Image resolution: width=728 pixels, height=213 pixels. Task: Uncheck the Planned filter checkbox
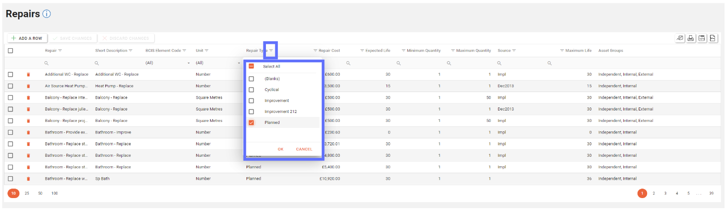click(x=251, y=122)
